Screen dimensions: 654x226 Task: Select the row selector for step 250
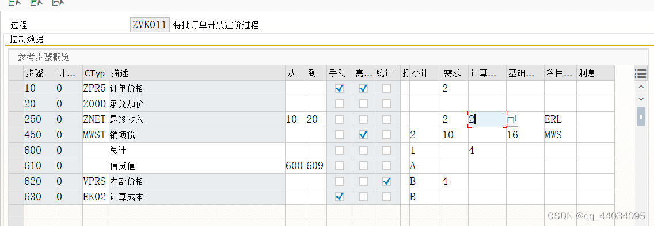(x=17, y=120)
